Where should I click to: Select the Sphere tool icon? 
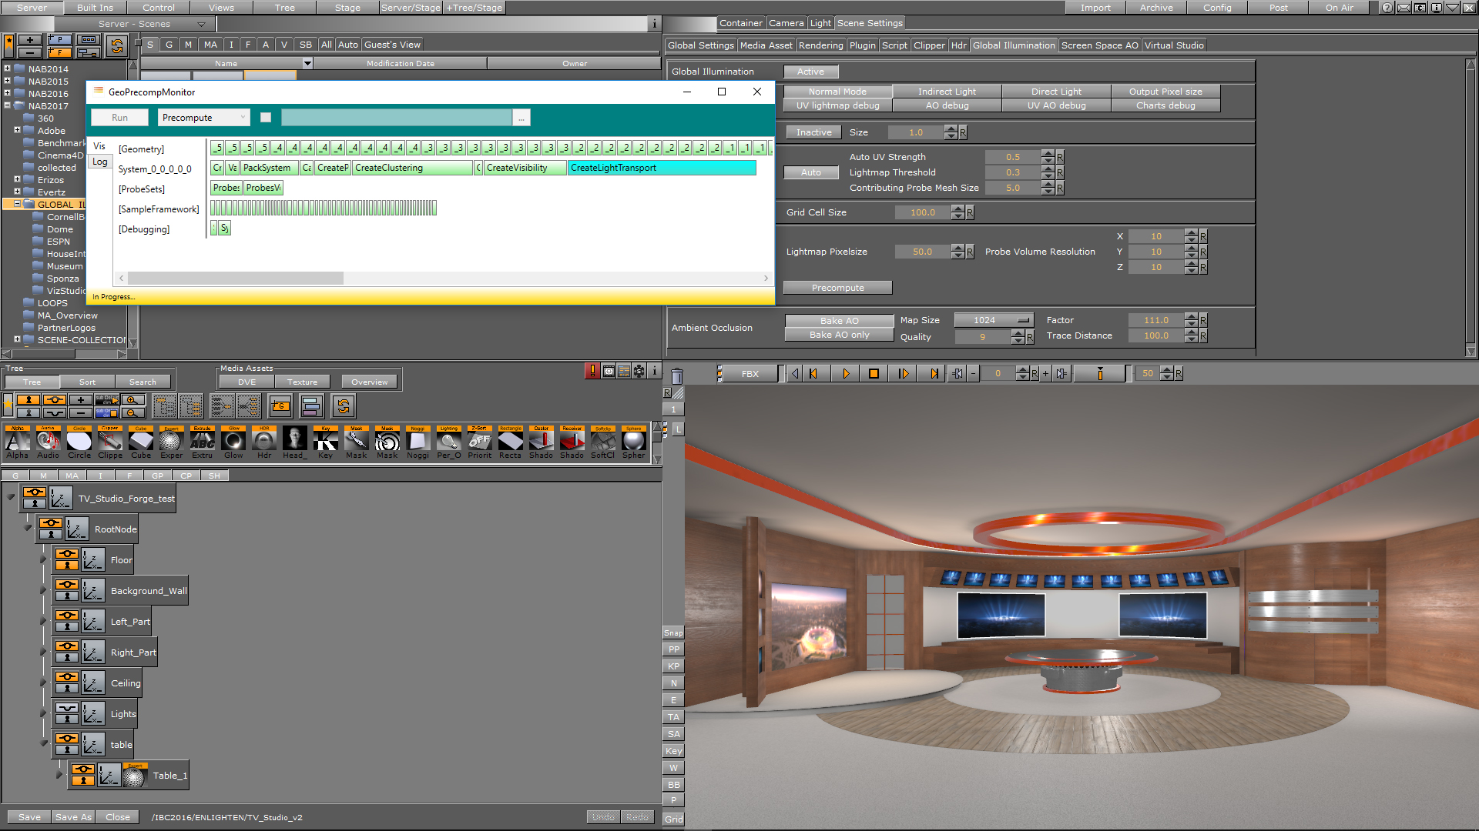[x=633, y=442]
